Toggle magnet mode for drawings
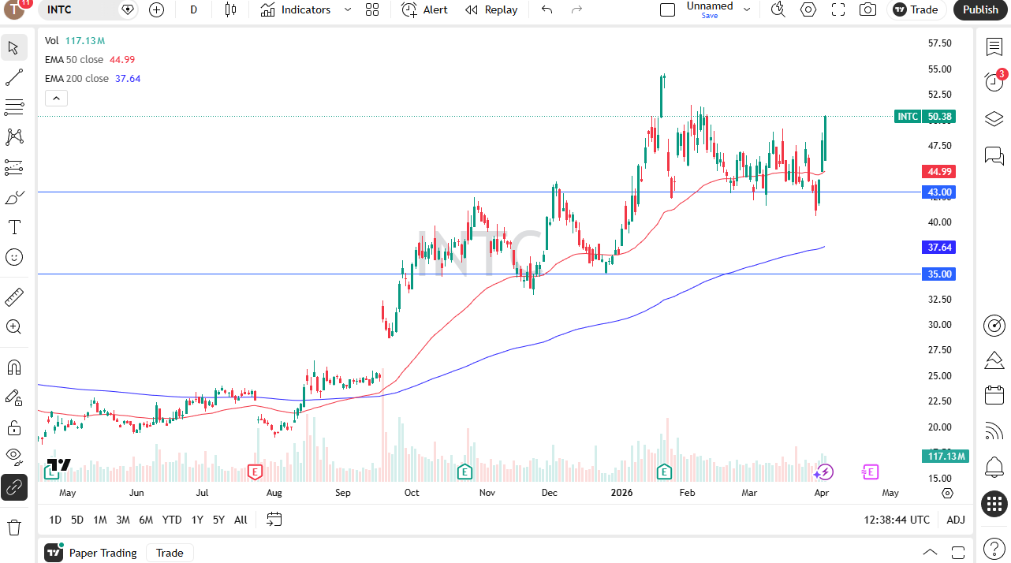Screen dimensions: 1011x563 tap(14, 367)
